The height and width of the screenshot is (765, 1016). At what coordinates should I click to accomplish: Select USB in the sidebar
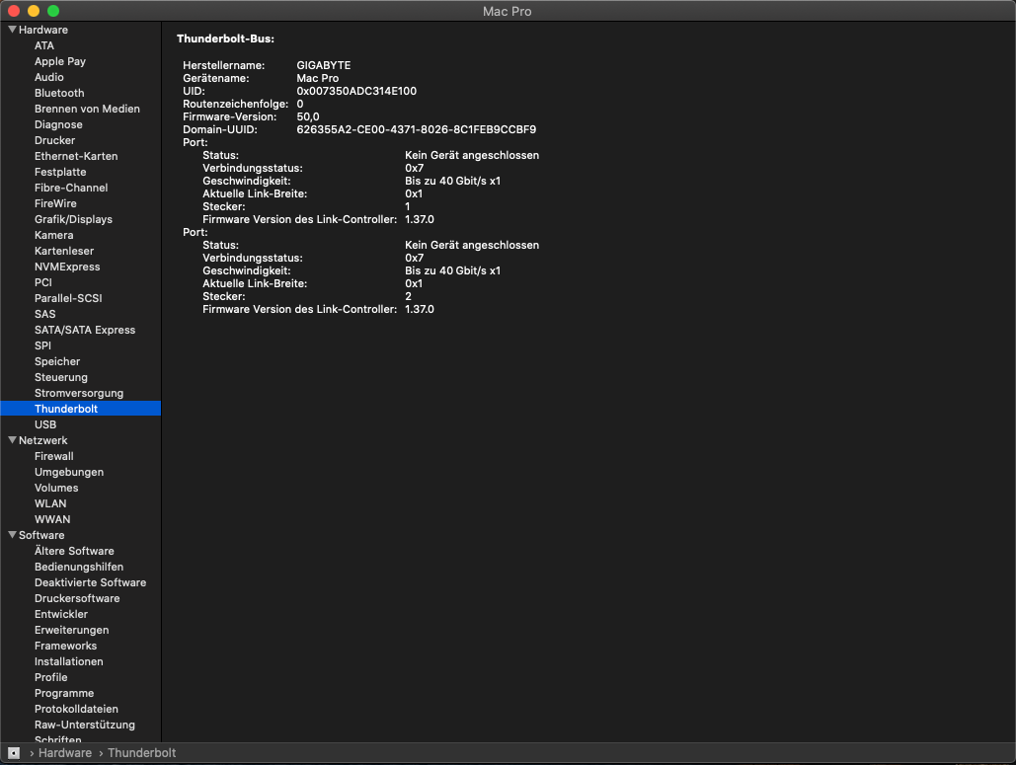click(x=45, y=424)
